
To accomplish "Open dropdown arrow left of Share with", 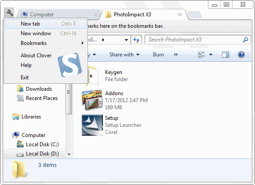I will [94, 55].
